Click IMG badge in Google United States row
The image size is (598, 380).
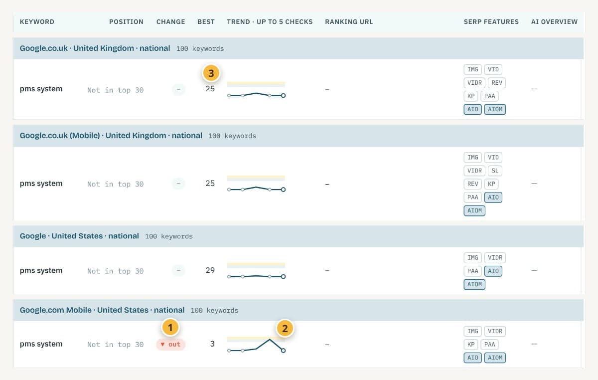click(x=472, y=258)
